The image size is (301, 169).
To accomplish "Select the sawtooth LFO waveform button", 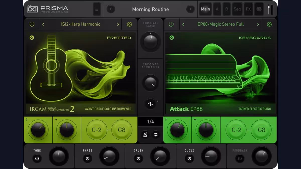I will pos(150,104).
